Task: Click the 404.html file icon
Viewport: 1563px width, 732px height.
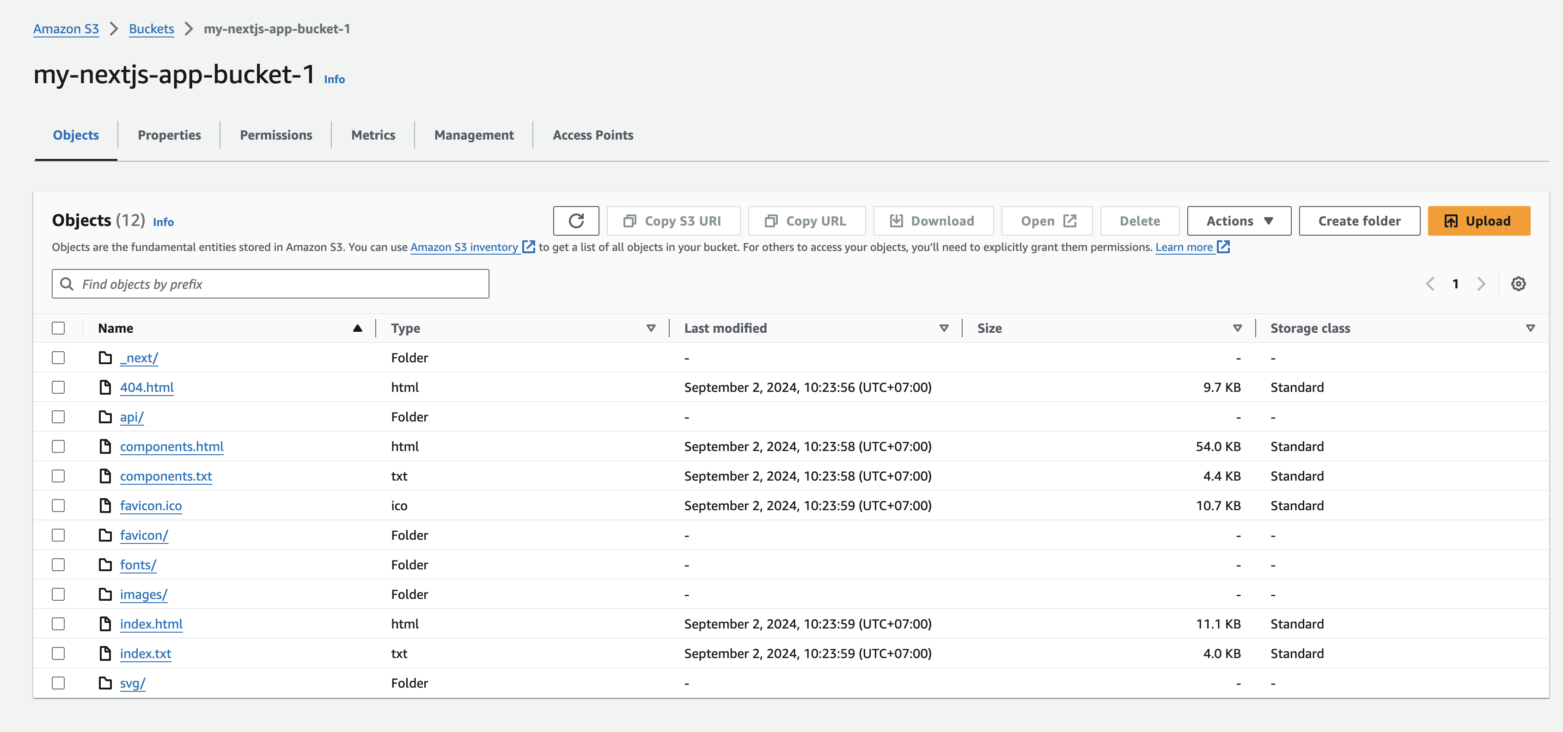Action: coord(105,387)
